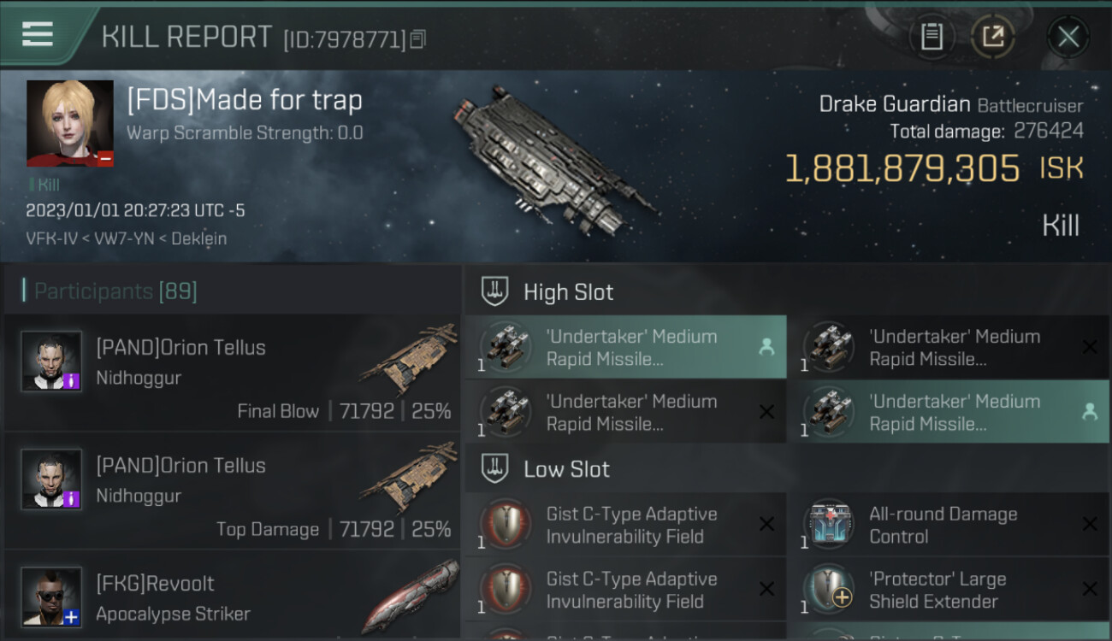Share the kill report externally
Image resolution: width=1112 pixels, height=641 pixels.
click(992, 37)
